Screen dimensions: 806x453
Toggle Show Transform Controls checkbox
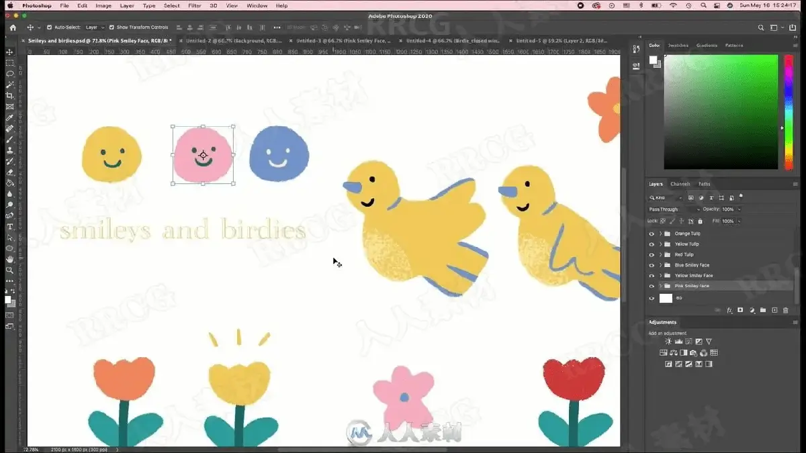coord(111,28)
